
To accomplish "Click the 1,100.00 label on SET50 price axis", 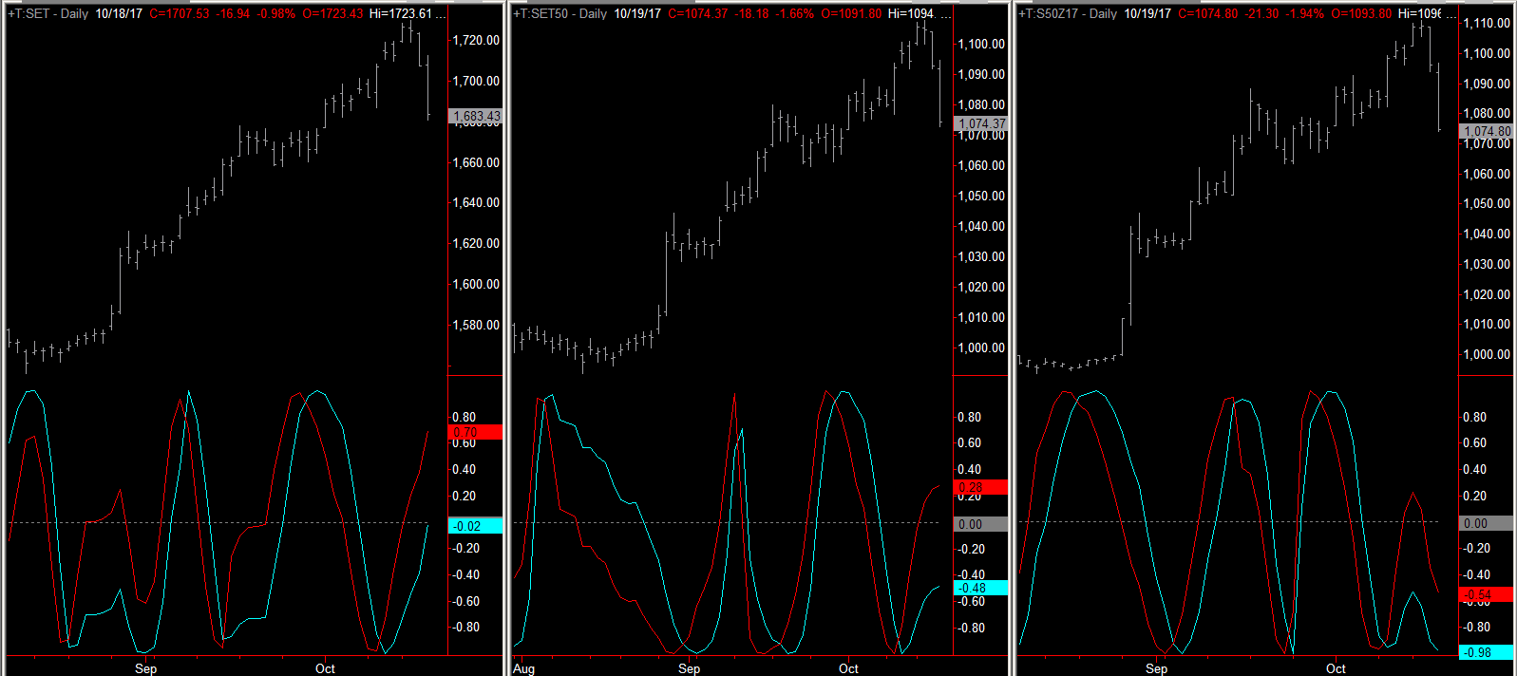I will [x=981, y=44].
